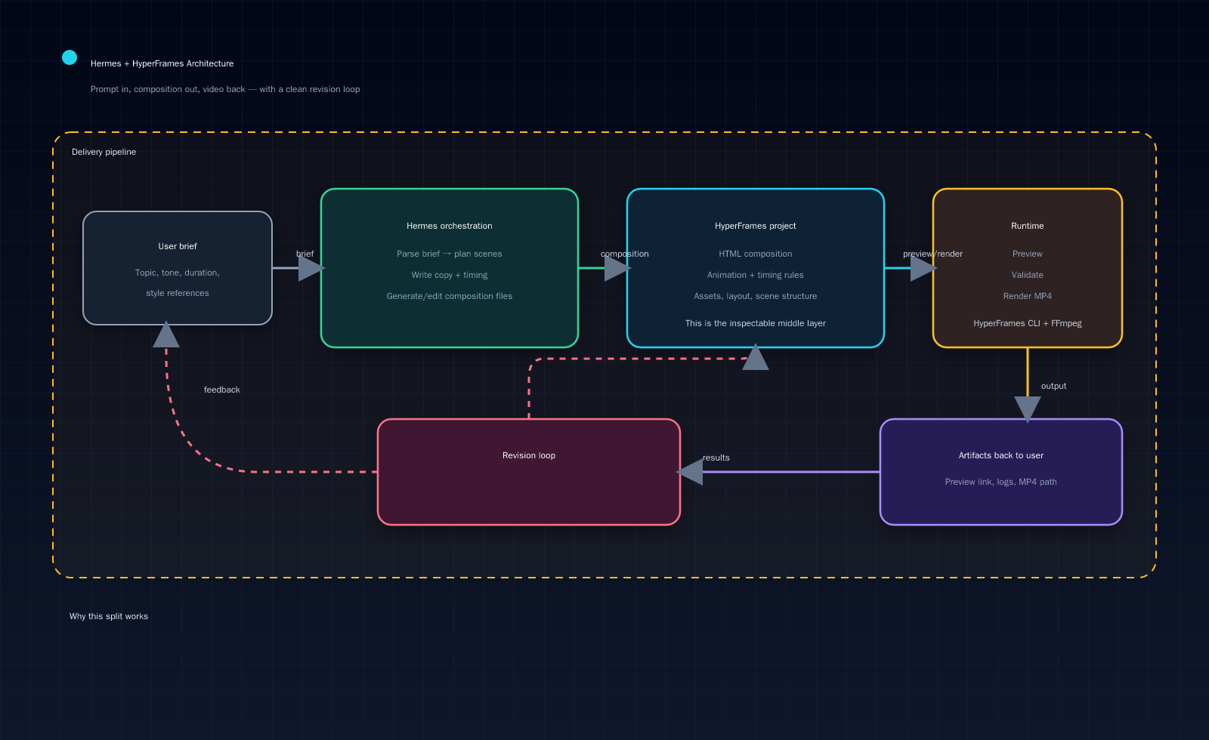The image size is (1209, 740).
Task: Select the 'Hermes + HyperFrames Architecture' title
Action: 162,63
